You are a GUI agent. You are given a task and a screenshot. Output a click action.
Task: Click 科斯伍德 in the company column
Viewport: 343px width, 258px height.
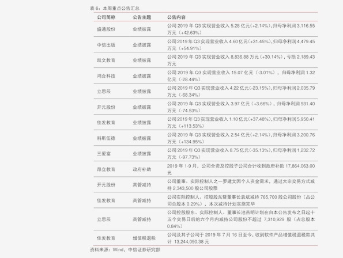[106, 138]
